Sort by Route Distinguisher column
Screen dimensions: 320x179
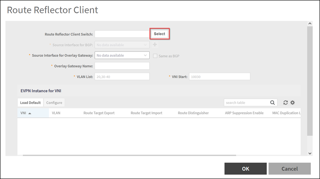(193, 113)
